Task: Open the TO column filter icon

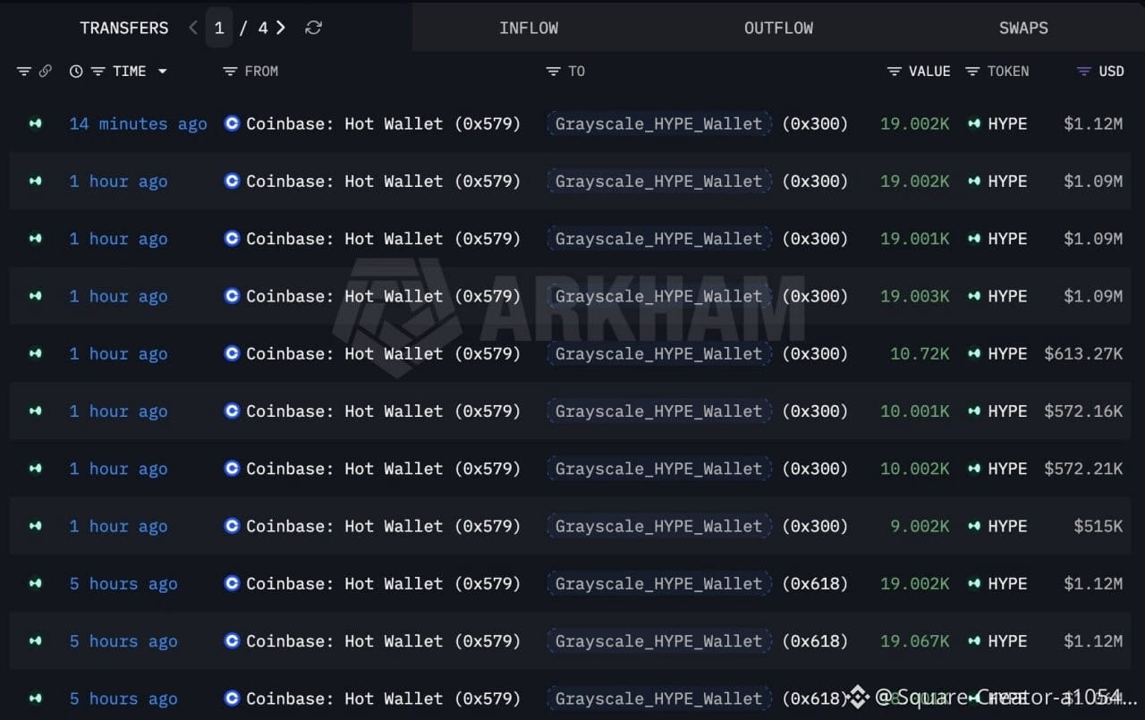Action: (x=554, y=72)
